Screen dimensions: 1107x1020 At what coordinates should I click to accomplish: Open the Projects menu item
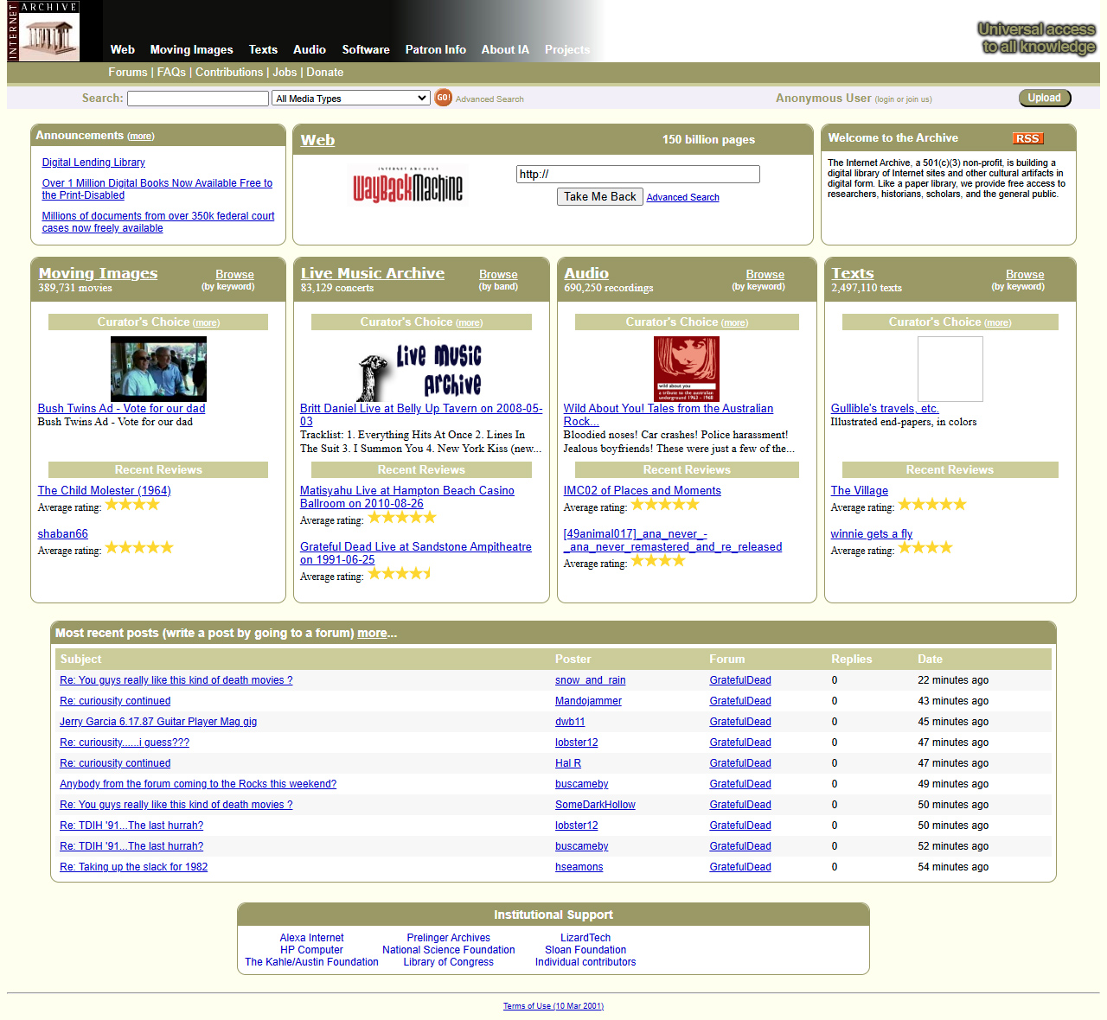[567, 50]
